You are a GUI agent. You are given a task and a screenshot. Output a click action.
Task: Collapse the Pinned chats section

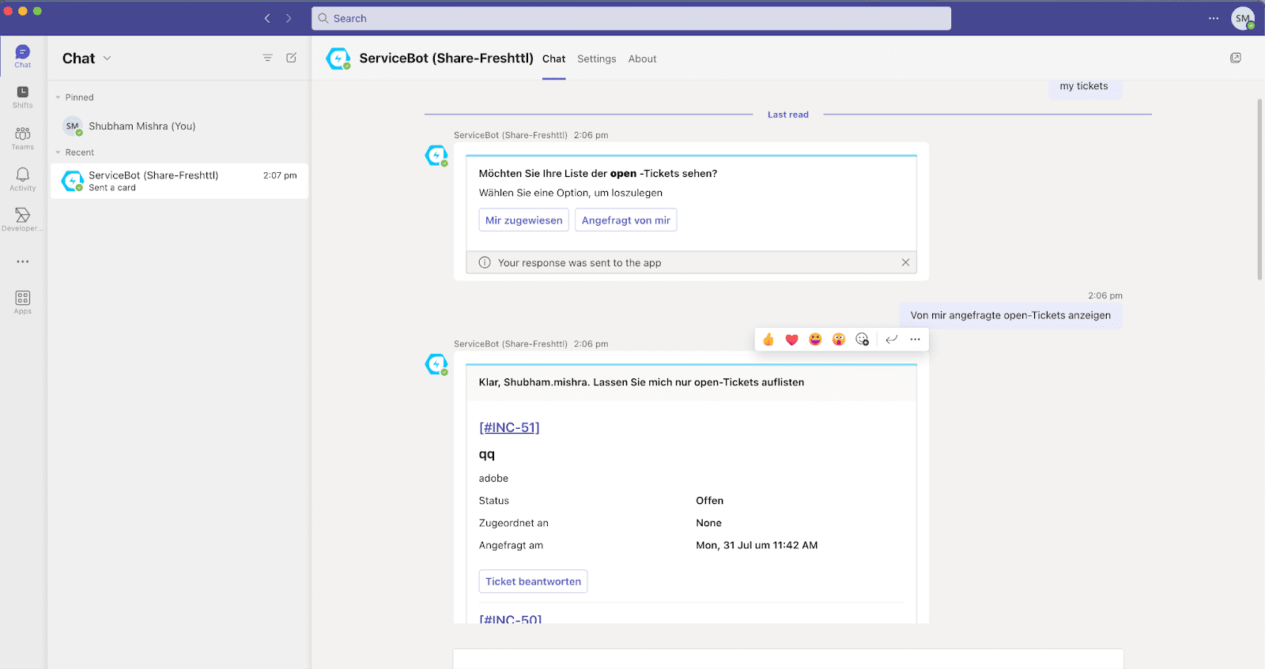click(x=58, y=97)
